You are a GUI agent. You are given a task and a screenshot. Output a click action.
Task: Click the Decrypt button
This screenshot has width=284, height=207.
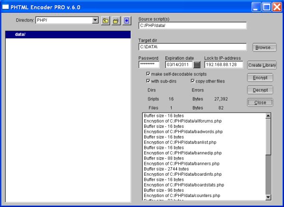(x=260, y=90)
